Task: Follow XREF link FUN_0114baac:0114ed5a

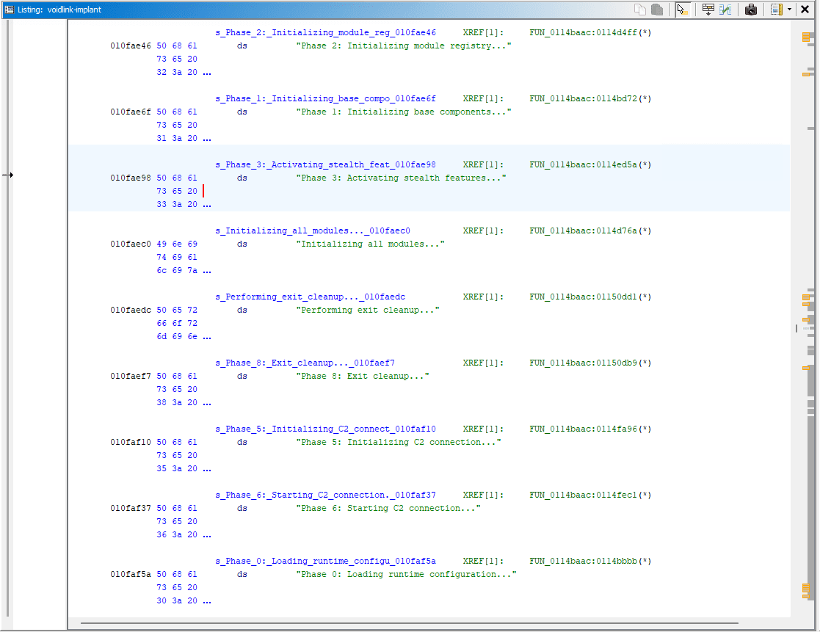Action: click(x=586, y=164)
